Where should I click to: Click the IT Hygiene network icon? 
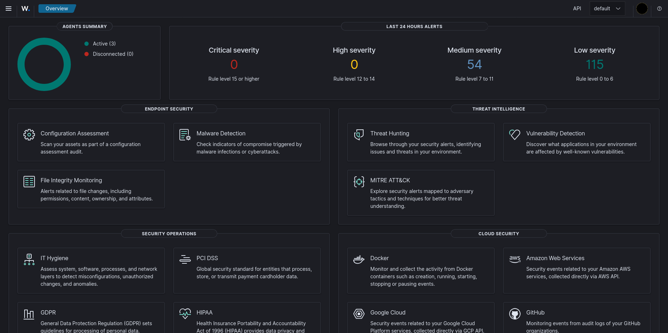[29, 259]
